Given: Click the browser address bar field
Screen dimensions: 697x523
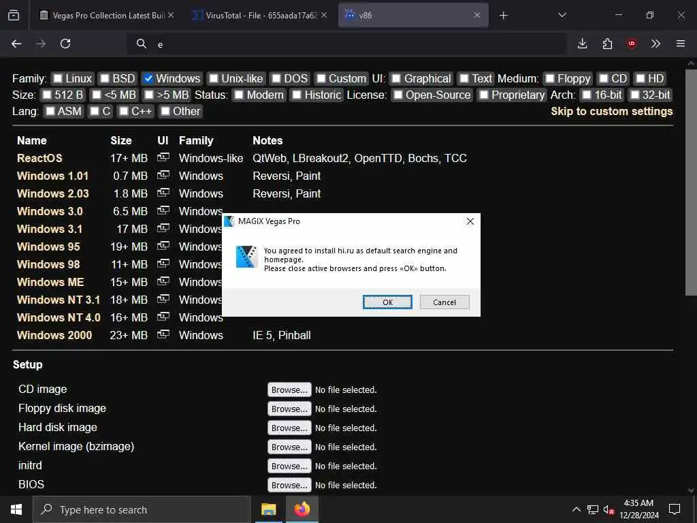Looking at the screenshot, I should point(346,44).
